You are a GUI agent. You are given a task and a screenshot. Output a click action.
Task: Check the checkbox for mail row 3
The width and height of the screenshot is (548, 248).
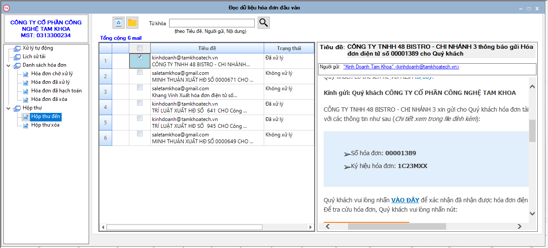[x=140, y=88]
